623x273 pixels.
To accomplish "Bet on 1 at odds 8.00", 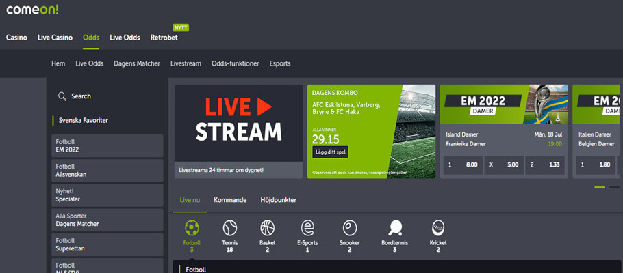I will [463, 165].
